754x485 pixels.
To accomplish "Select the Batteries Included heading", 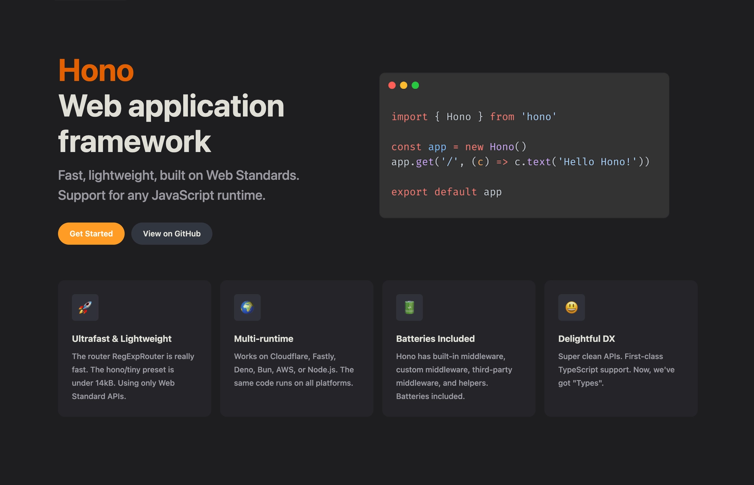I will 435,339.
